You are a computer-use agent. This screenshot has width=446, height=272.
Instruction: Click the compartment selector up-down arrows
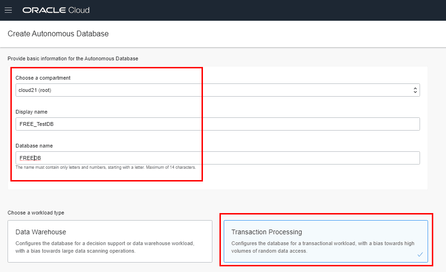[x=415, y=90]
